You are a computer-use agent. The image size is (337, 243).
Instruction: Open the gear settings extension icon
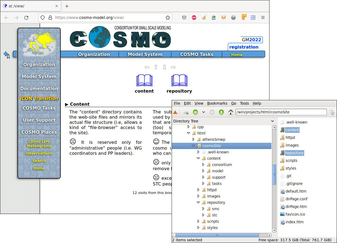point(233,18)
